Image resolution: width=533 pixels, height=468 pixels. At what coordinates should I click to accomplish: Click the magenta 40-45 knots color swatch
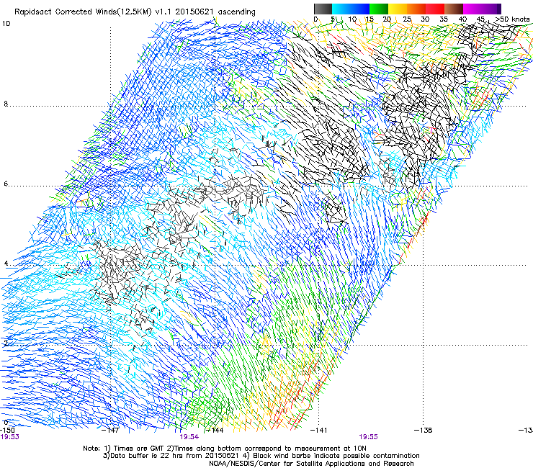(x=472, y=9)
